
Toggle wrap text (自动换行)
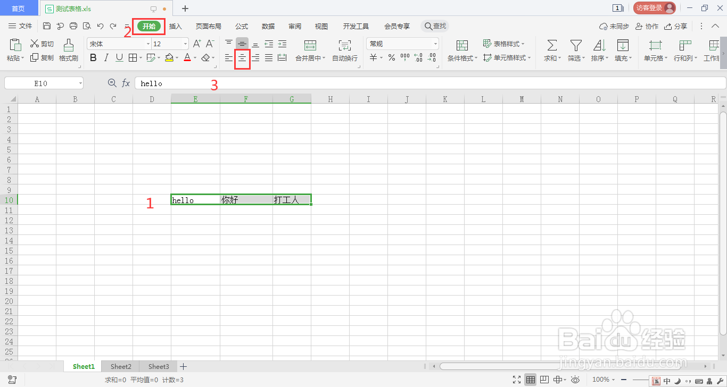pos(345,51)
